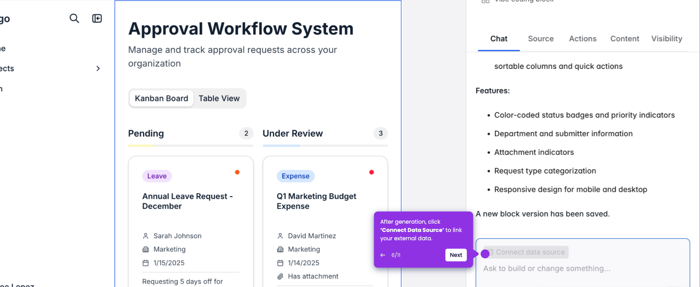Screen dimensions: 700x287
Task: Open the Chat tab
Action: [499, 39]
